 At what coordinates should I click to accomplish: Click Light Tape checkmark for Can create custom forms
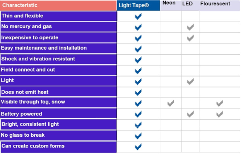coord(138,146)
